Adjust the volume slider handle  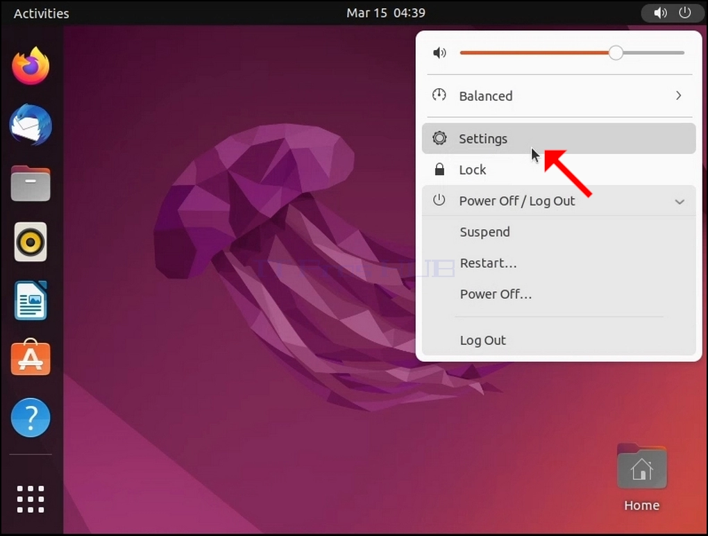point(616,53)
